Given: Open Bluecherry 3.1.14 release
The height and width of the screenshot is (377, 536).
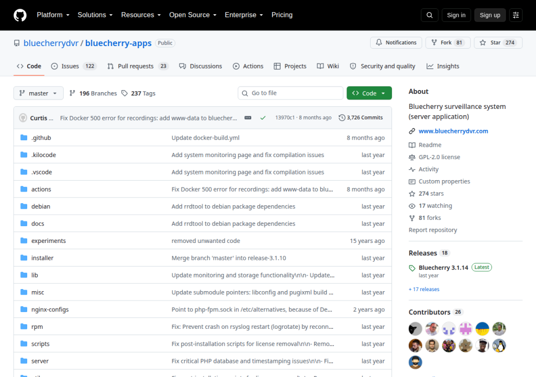Looking at the screenshot, I should point(443,268).
